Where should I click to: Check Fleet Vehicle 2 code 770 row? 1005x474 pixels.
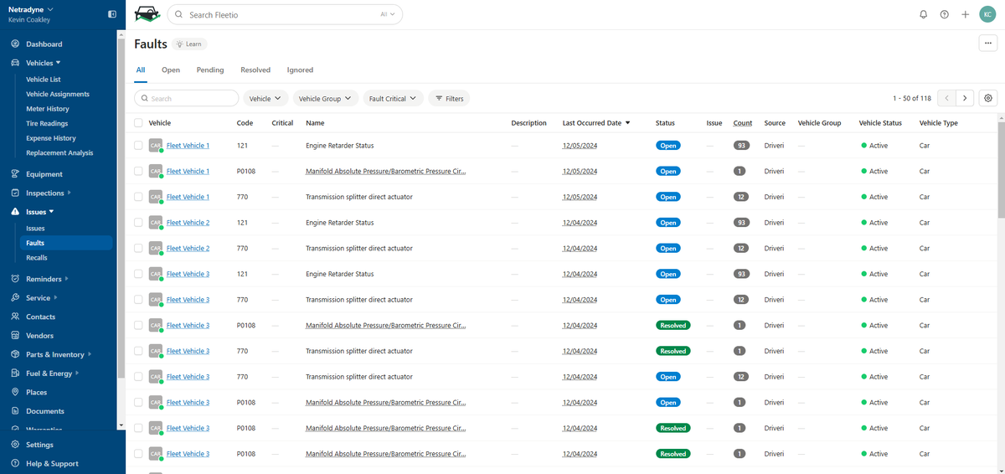click(x=138, y=248)
